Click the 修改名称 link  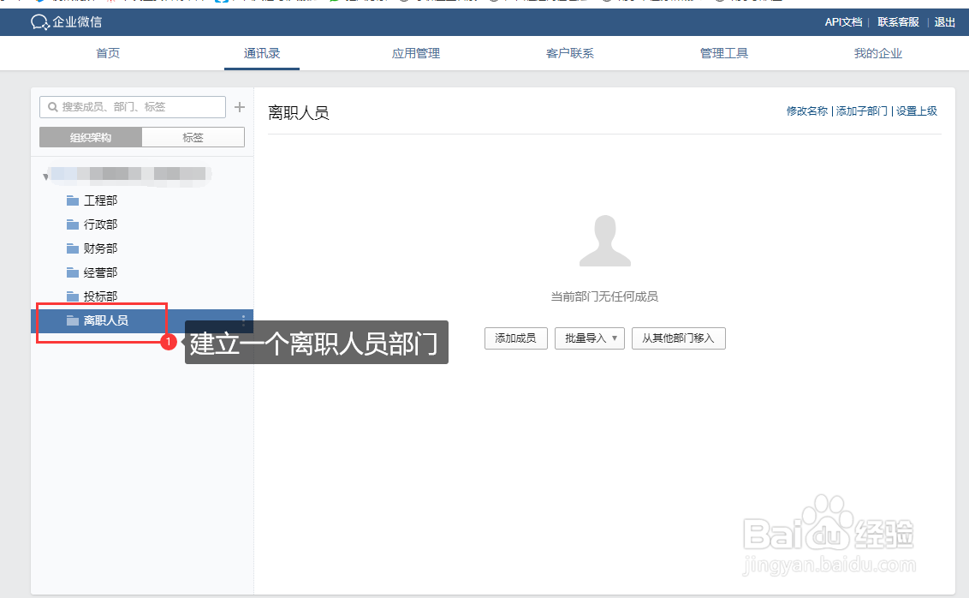(x=806, y=111)
